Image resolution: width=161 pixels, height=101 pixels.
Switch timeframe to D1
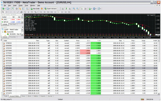coord(62,12)
